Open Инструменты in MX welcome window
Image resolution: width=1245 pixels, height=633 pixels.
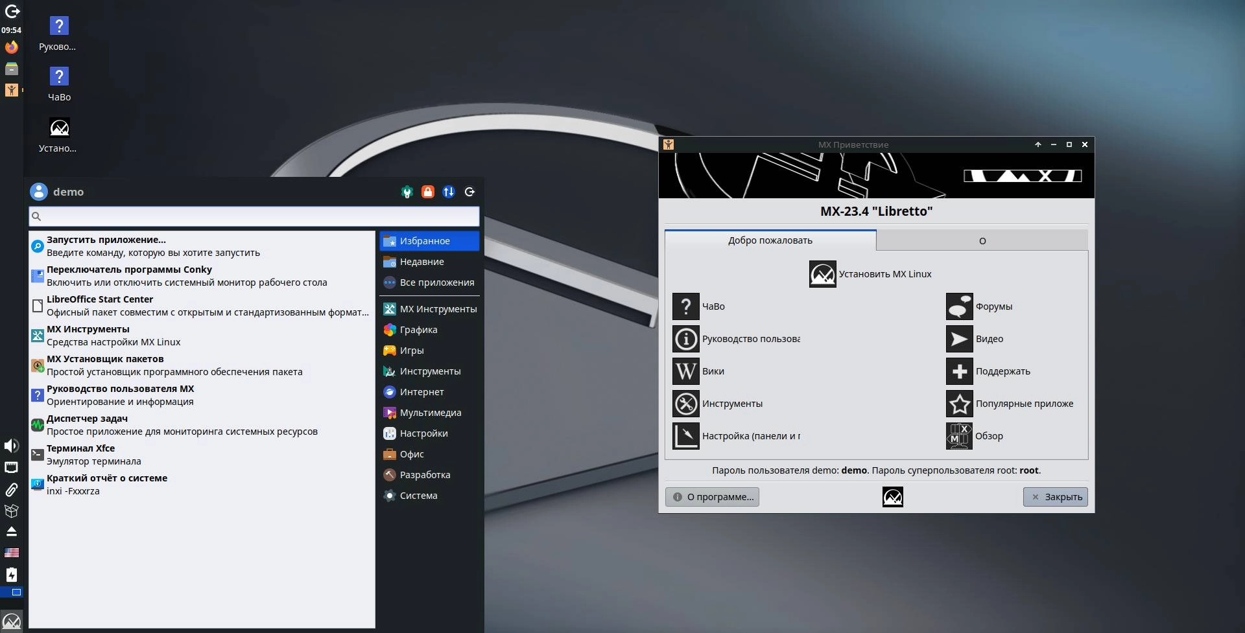718,404
